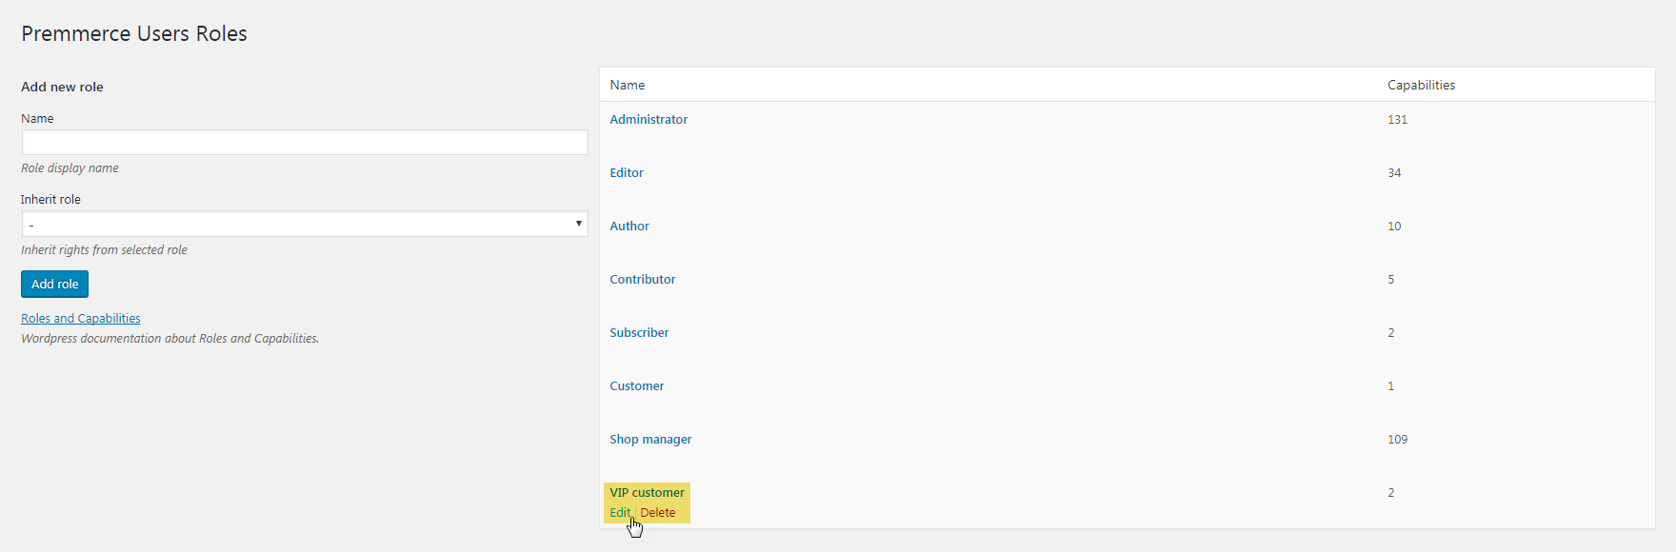The height and width of the screenshot is (552, 1676).
Task: Open the Customer role
Action: (x=637, y=385)
